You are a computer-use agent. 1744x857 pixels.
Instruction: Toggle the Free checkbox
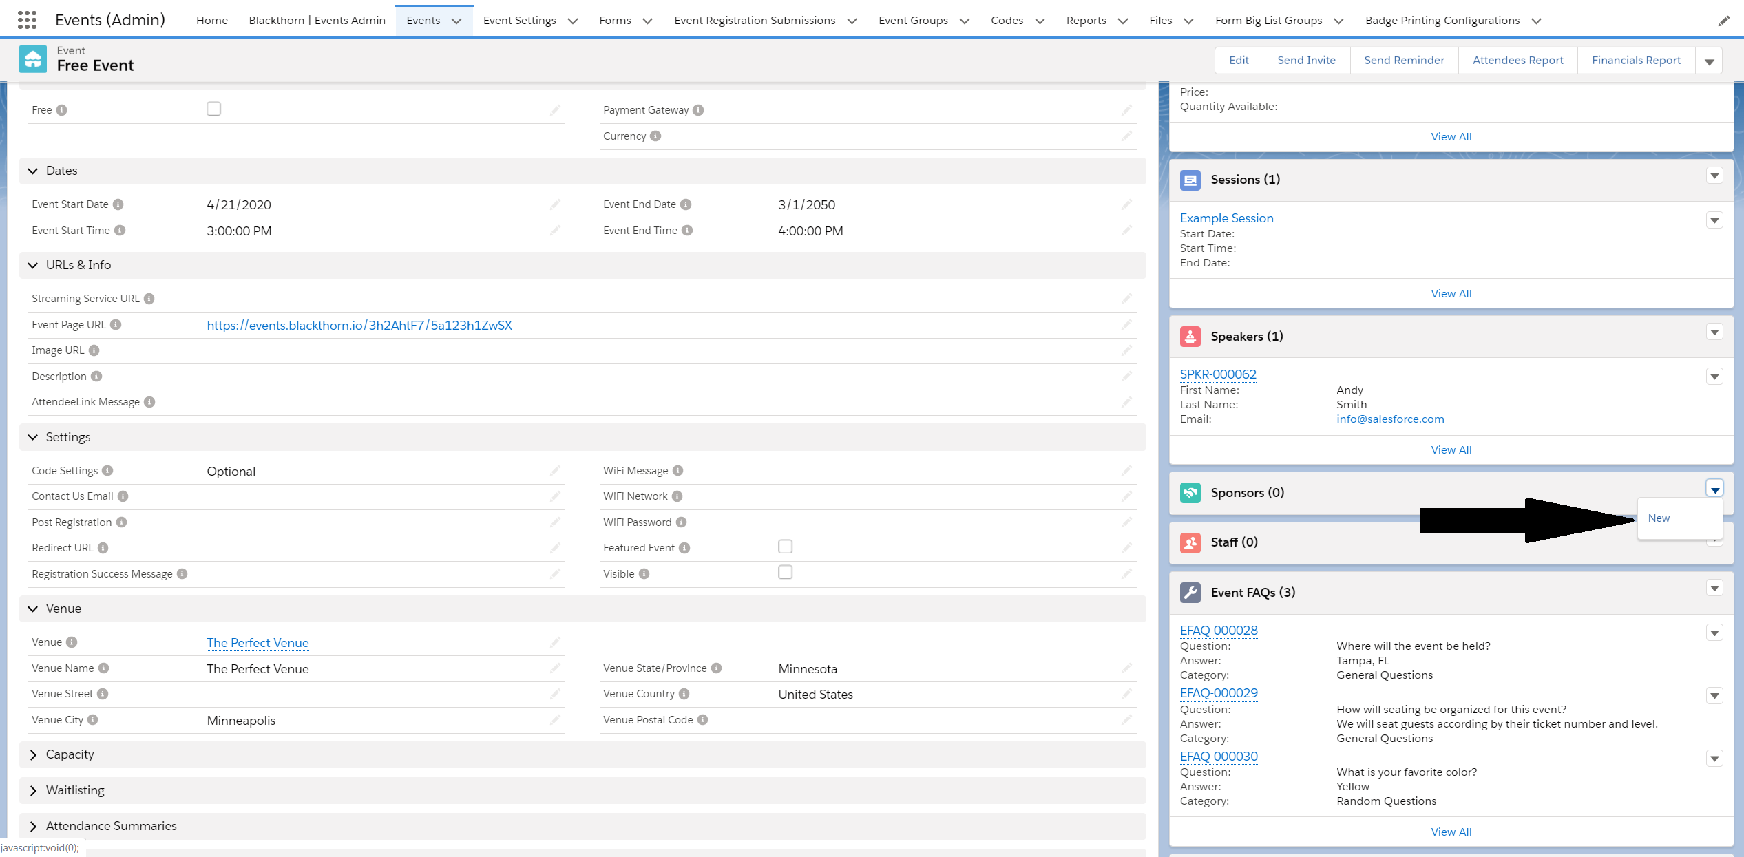[x=213, y=109]
